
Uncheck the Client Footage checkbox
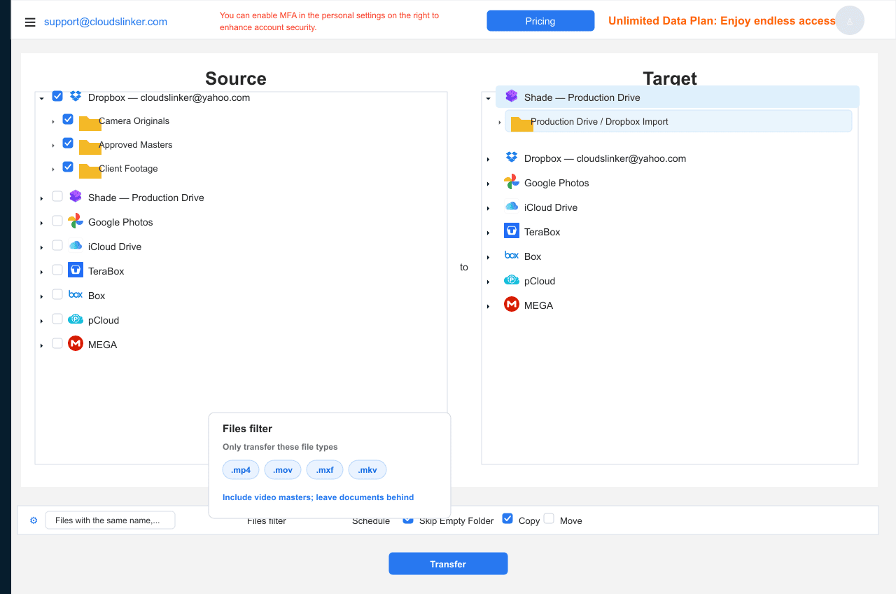coord(68,167)
